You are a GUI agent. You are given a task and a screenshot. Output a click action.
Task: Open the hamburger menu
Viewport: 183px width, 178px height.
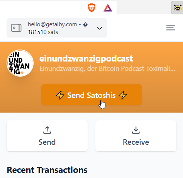click(x=171, y=28)
